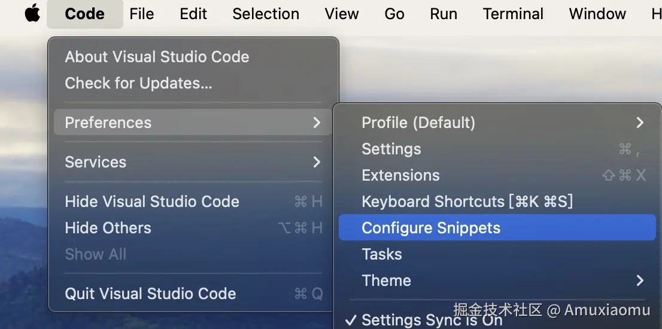Open Keyboard Shortcuts editor
This screenshot has height=329, width=662.
[467, 202]
